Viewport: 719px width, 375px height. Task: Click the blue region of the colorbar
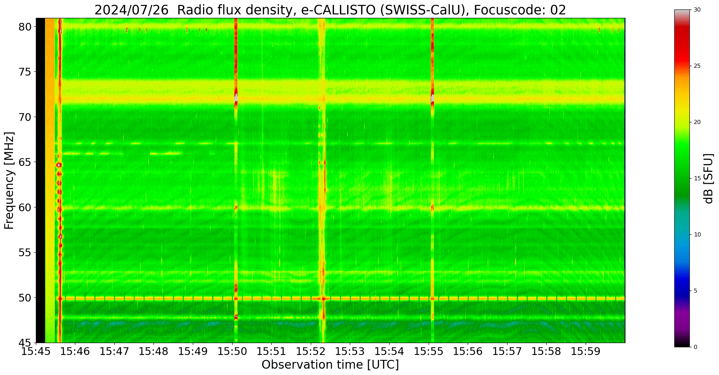[682, 278]
